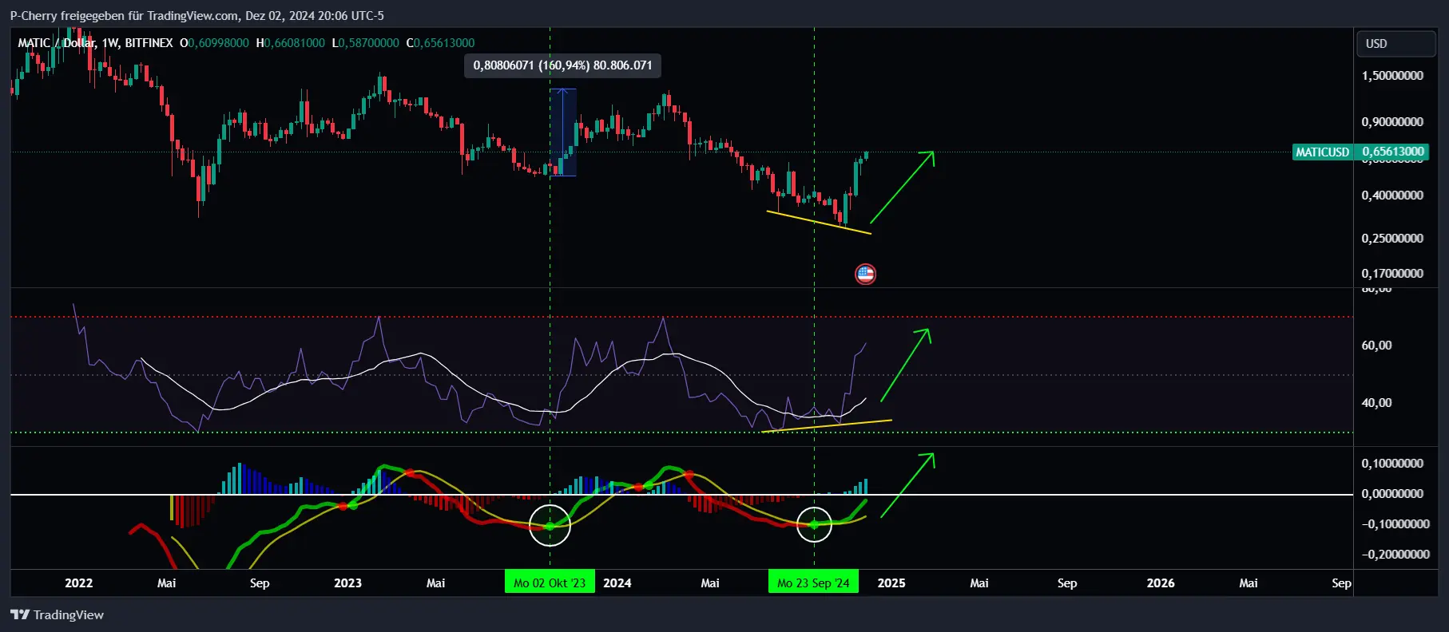Click the 2025 label on time axis
The width and height of the screenshot is (1449, 632).
[x=891, y=583]
